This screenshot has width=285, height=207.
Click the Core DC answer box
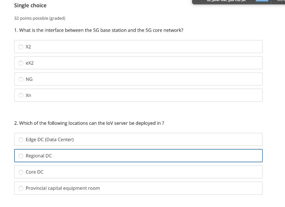point(138,172)
